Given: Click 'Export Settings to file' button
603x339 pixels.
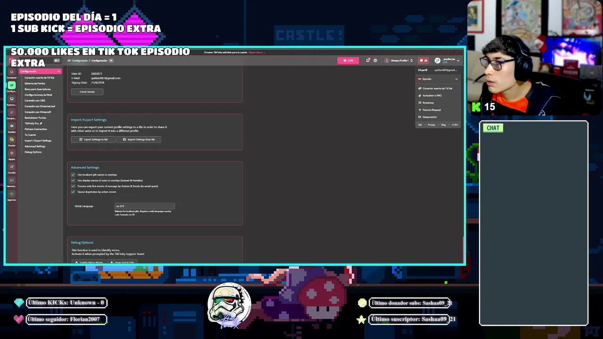Looking at the screenshot, I should (93, 139).
